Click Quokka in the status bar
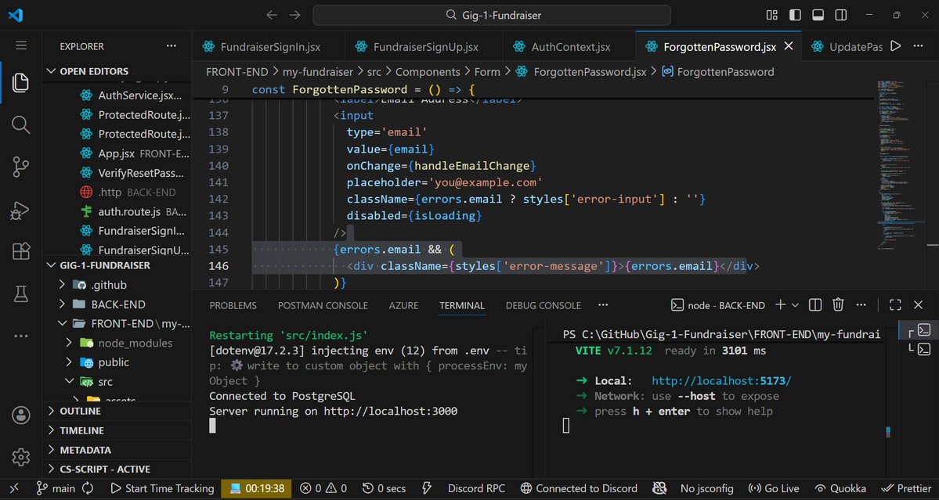Image resolution: width=939 pixels, height=500 pixels. tap(841, 488)
